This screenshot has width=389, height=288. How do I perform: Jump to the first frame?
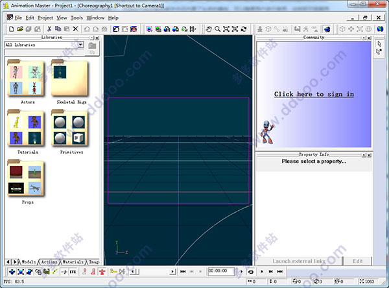pos(183,272)
